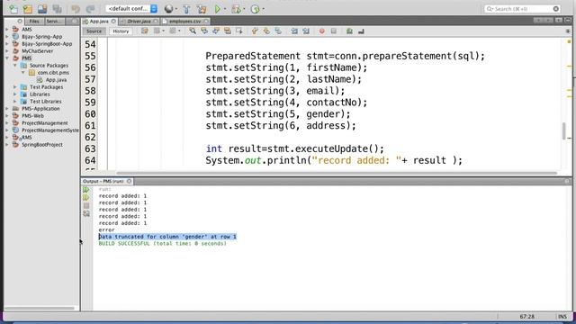Close the Output PMS run tab

[129, 181]
